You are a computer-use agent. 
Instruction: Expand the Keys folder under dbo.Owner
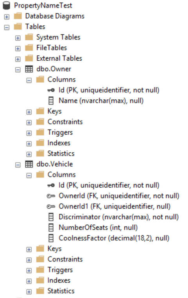(29, 112)
